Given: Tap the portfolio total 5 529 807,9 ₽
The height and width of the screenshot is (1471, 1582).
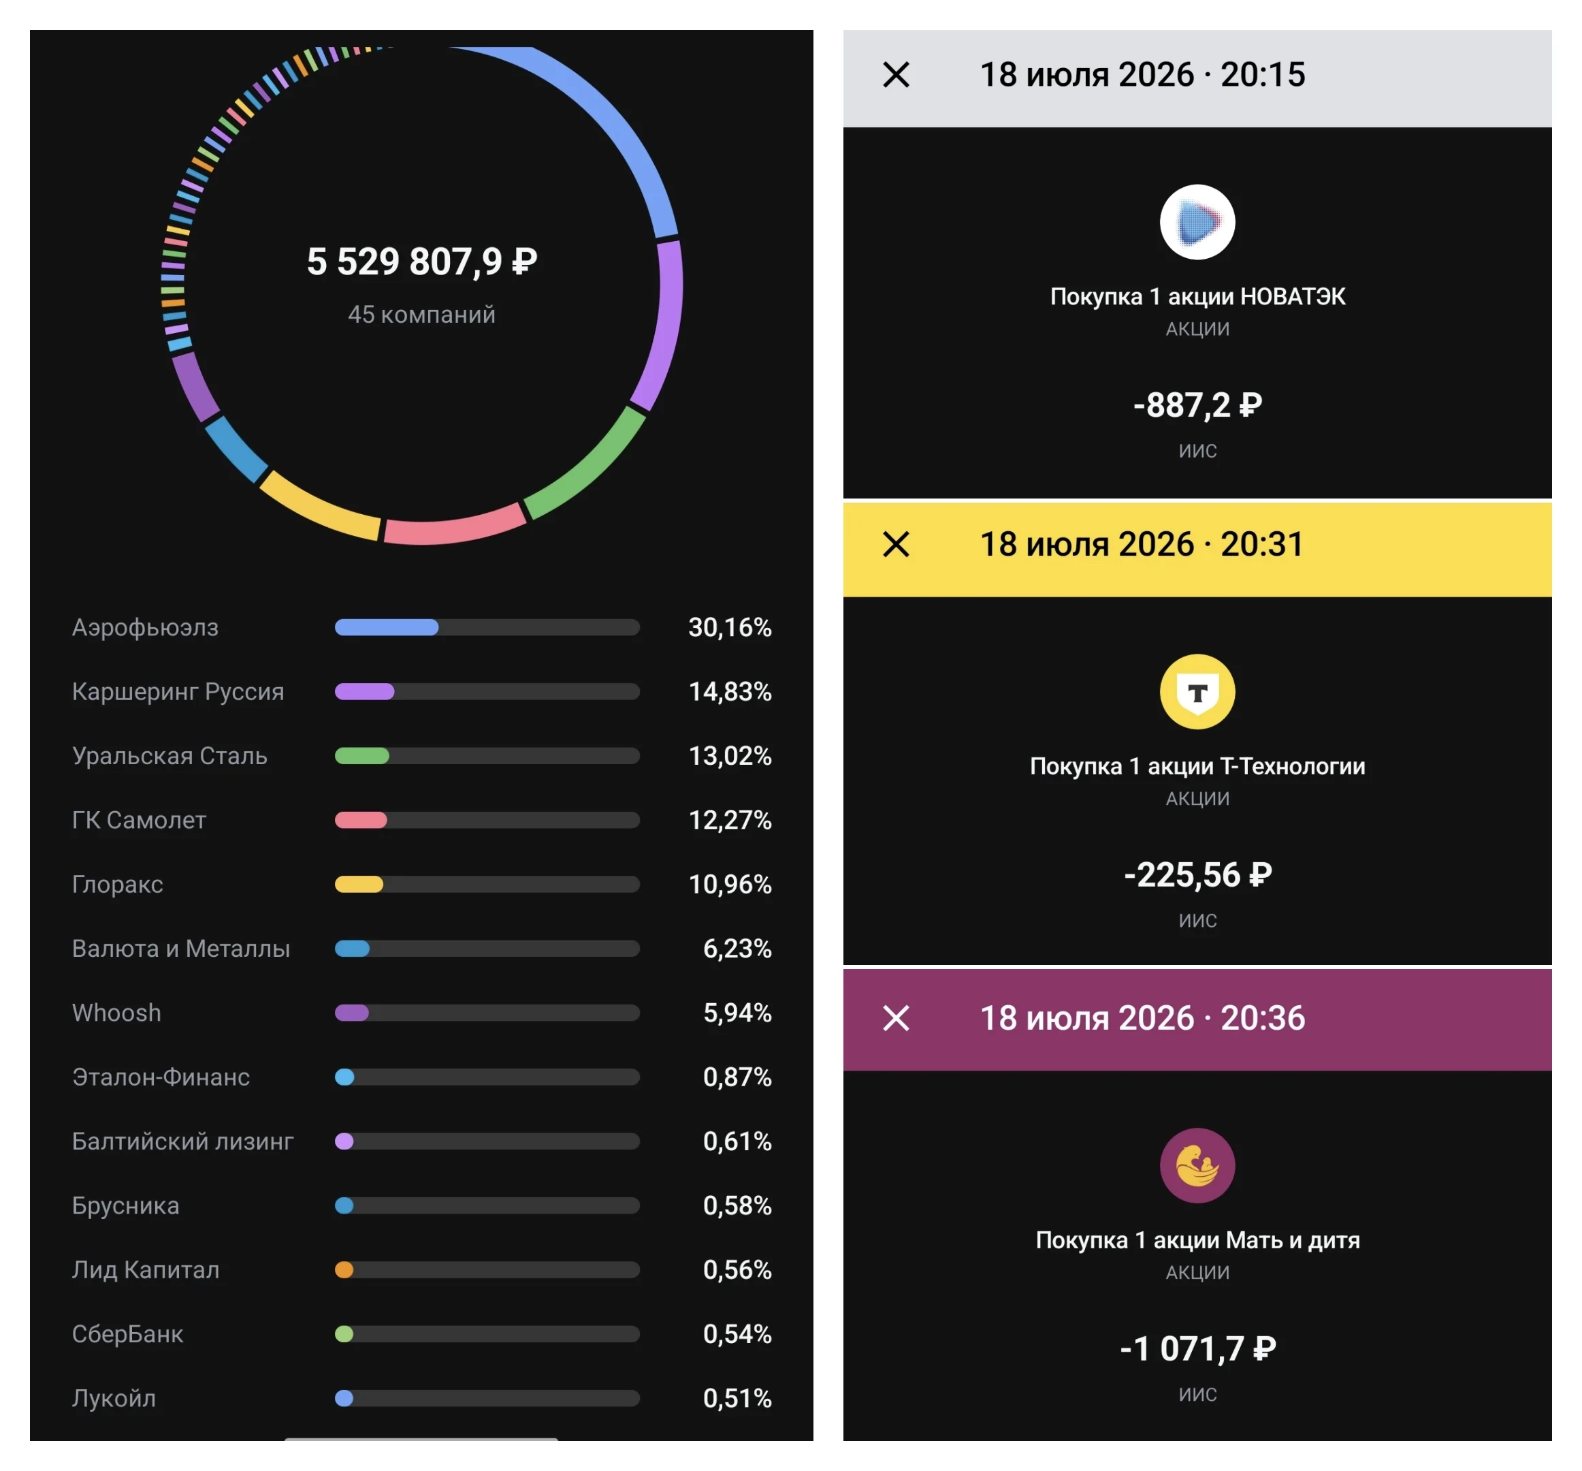Looking at the screenshot, I should [422, 262].
